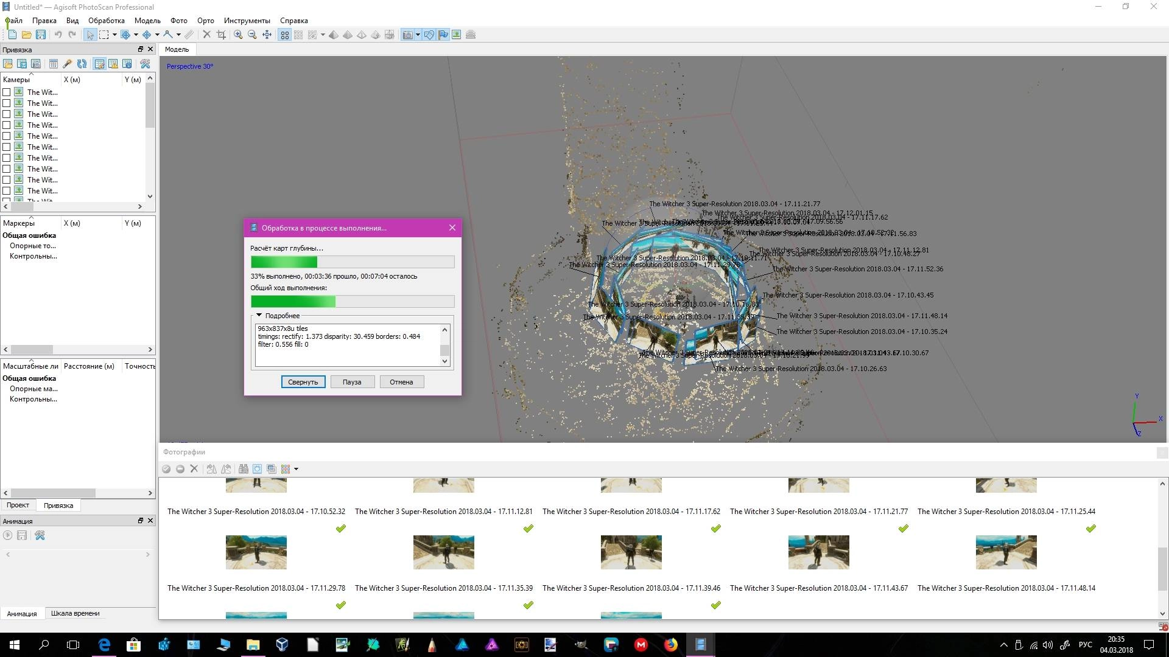Crop selection with the crop icon
The image size is (1169, 657).
221,35
